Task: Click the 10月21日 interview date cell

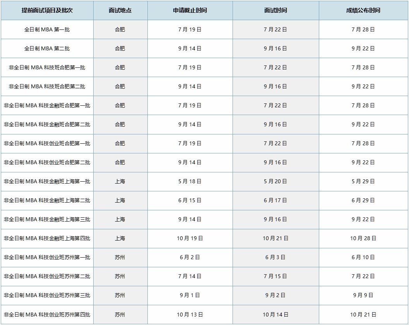Action: (x=276, y=238)
